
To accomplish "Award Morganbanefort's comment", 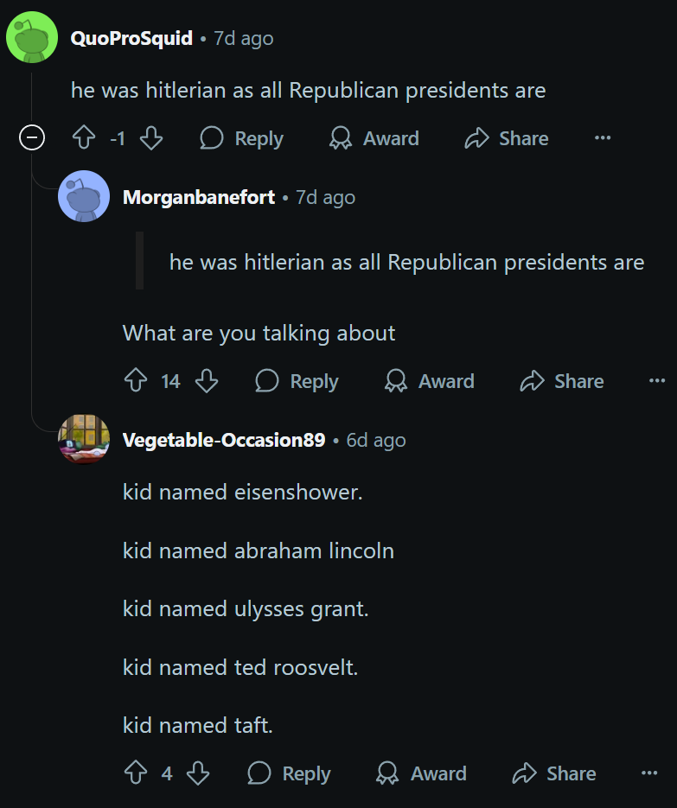I will (430, 381).
